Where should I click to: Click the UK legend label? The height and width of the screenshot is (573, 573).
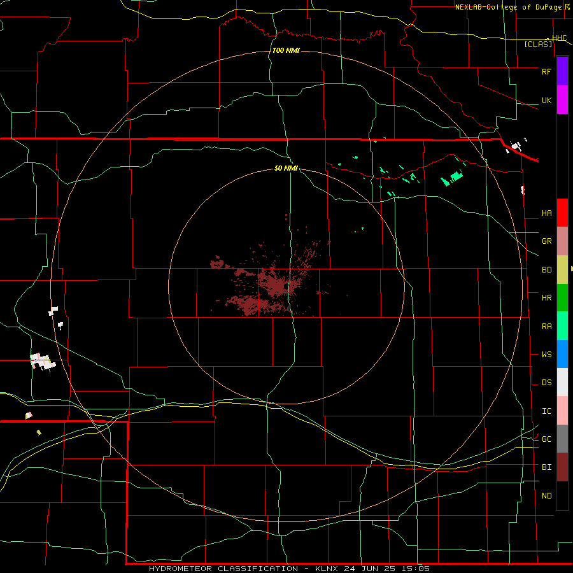tap(546, 101)
